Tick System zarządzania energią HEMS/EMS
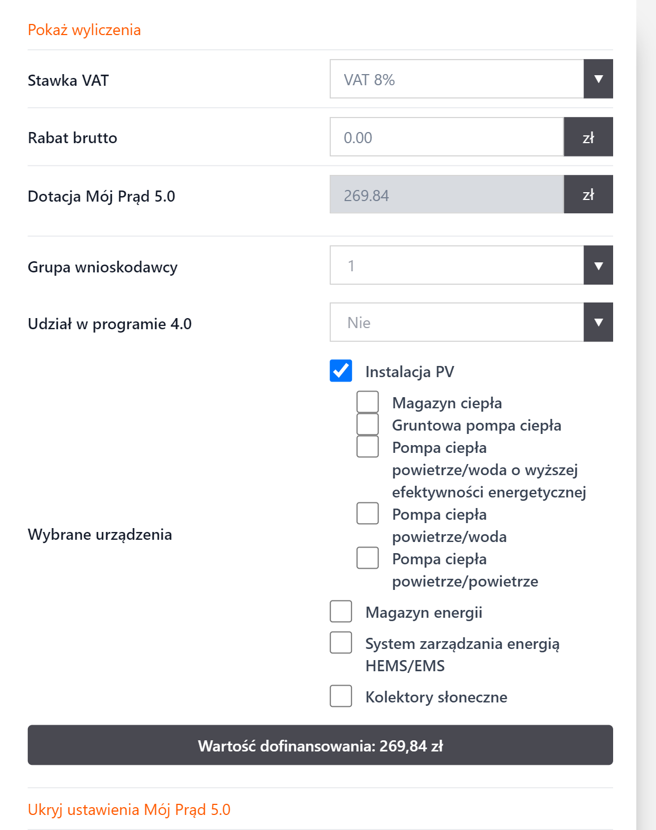This screenshot has width=656, height=830. [341, 642]
